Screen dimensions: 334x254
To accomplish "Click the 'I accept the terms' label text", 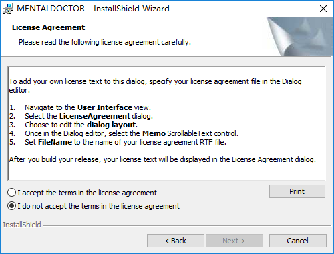I will coord(88,193).
